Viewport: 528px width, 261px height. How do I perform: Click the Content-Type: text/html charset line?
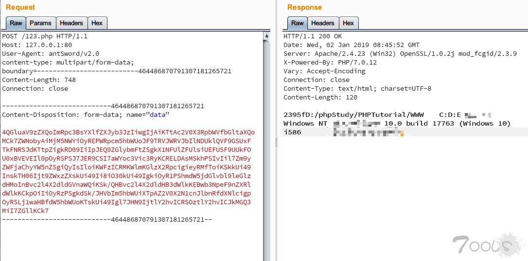tap(357, 89)
